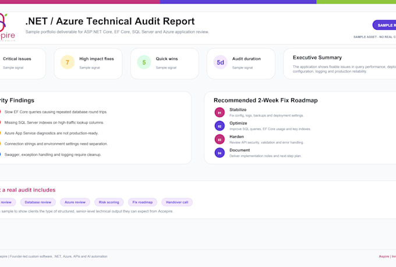This screenshot has height=267, width=396.
Task: Click the '.NET / Azure Technical Audit Report' title
Action: (110, 21)
